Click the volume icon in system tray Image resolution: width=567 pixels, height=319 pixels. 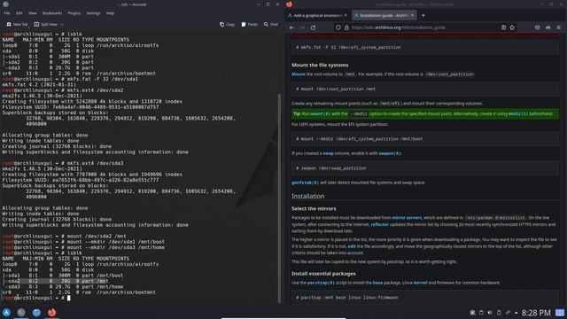(490, 313)
